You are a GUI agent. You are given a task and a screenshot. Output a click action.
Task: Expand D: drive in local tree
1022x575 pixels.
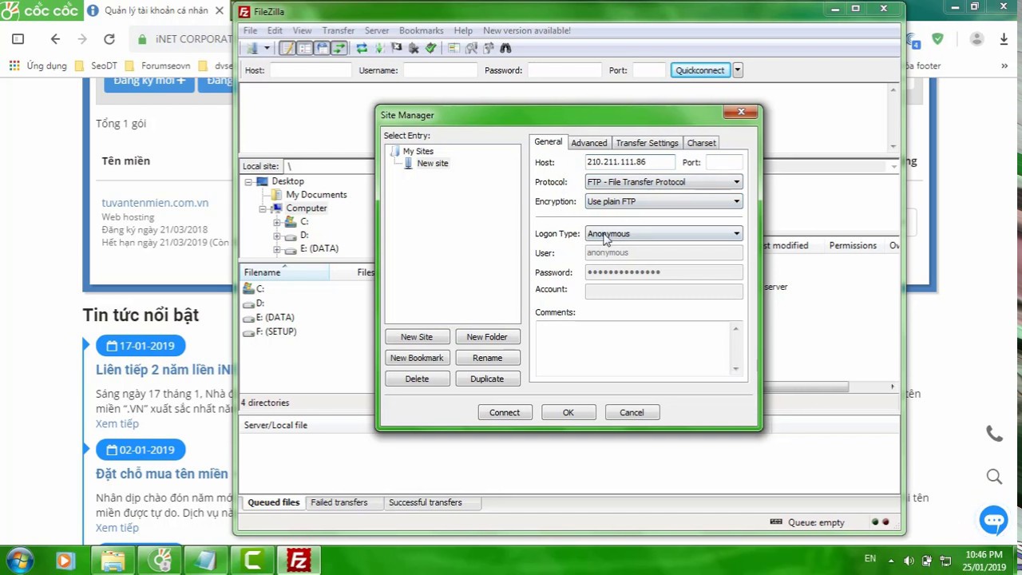click(x=276, y=236)
